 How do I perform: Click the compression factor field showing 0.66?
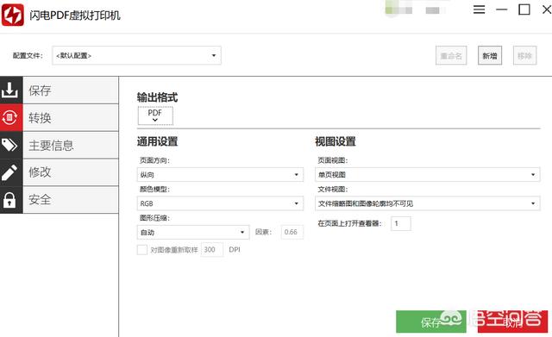(x=292, y=232)
